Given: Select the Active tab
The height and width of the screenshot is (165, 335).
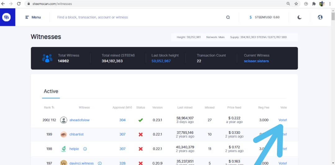Looking at the screenshot, I should coord(51,91).
